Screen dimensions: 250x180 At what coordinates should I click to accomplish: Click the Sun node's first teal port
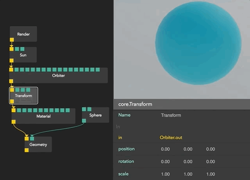coord(17,49)
